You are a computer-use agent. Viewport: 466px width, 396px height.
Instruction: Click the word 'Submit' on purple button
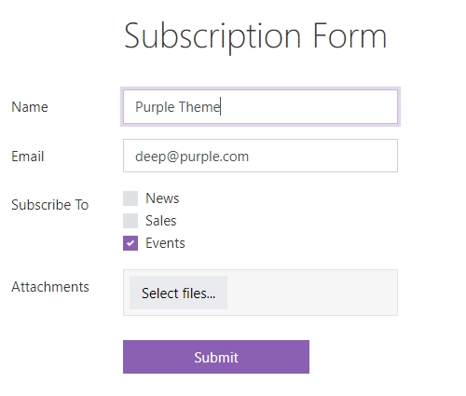[x=216, y=358]
